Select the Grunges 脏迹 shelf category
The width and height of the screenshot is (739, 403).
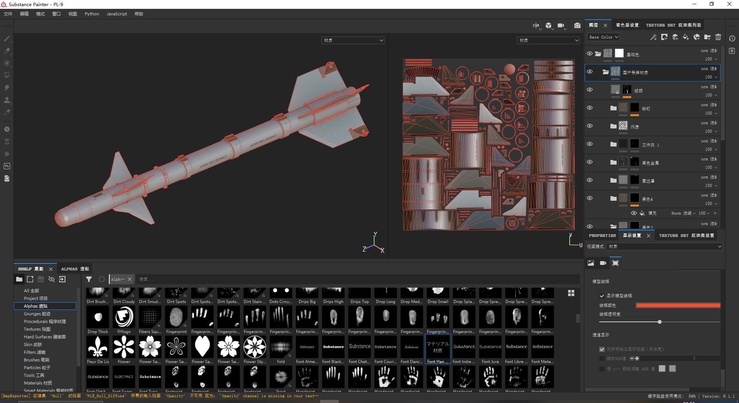pos(37,314)
